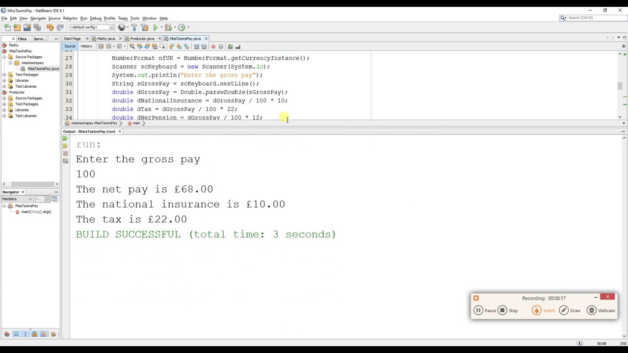Screen dimensions: 628x353
Task: Open the Debug menu
Action: (96, 18)
